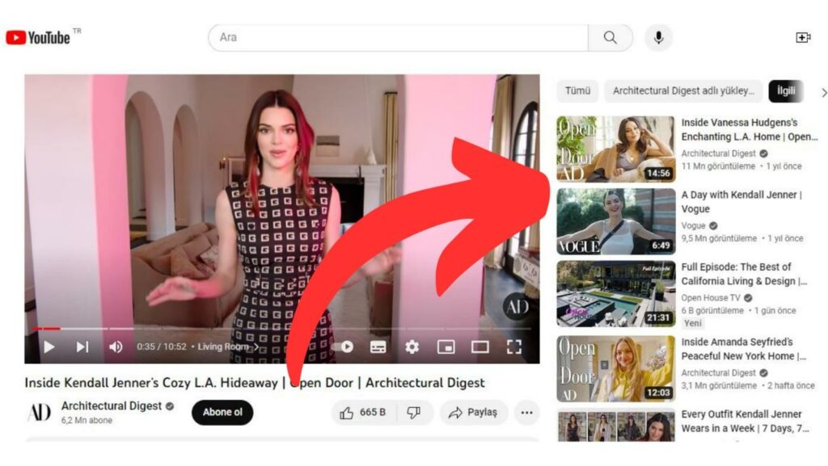Toggle subtitles on the player

[378, 346]
